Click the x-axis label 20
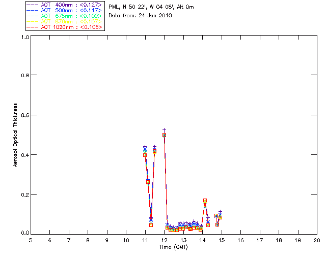Image resolution: width=326 pixels, height=260 pixels. (317, 240)
